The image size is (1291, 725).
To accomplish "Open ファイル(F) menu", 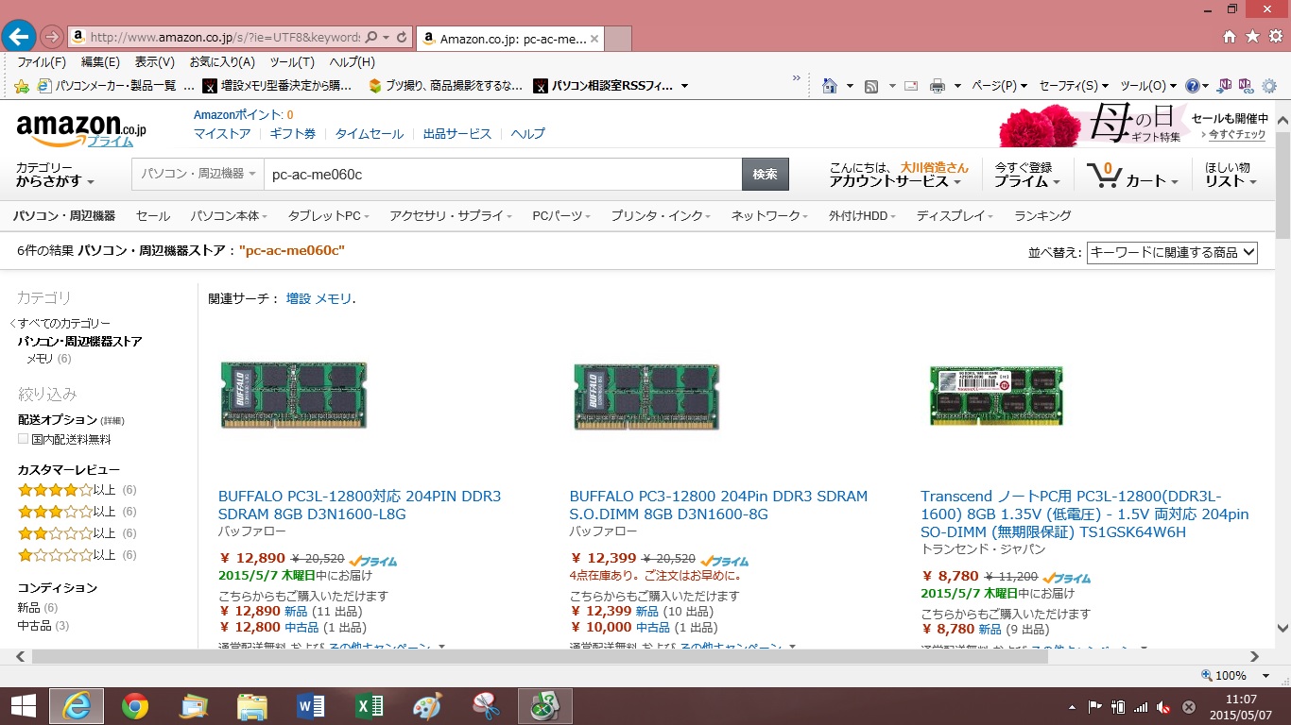I will 42,62.
